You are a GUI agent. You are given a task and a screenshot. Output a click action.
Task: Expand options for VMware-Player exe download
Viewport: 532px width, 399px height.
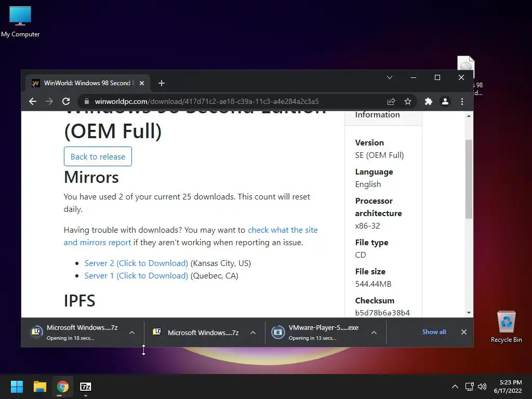(x=374, y=333)
